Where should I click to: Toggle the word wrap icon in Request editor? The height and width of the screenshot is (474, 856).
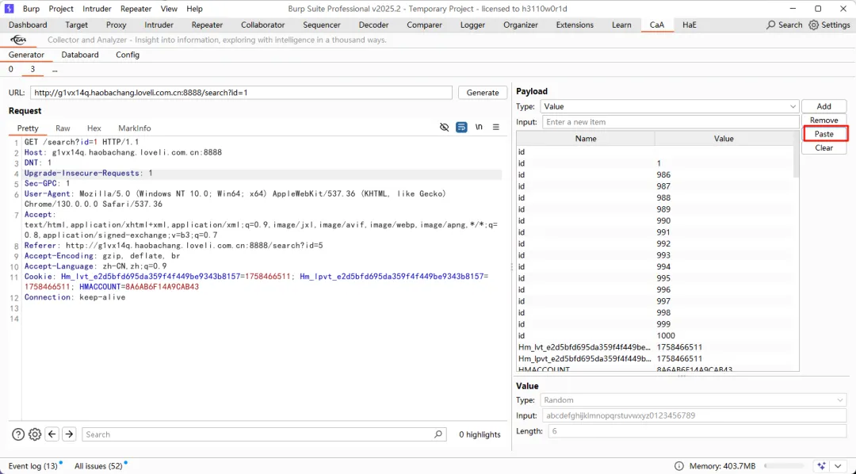coord(461,128)
